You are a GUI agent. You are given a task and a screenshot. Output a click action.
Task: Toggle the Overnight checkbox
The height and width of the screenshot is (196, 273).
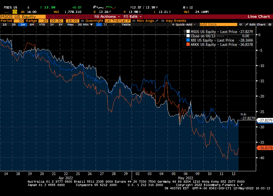[82, 21]
